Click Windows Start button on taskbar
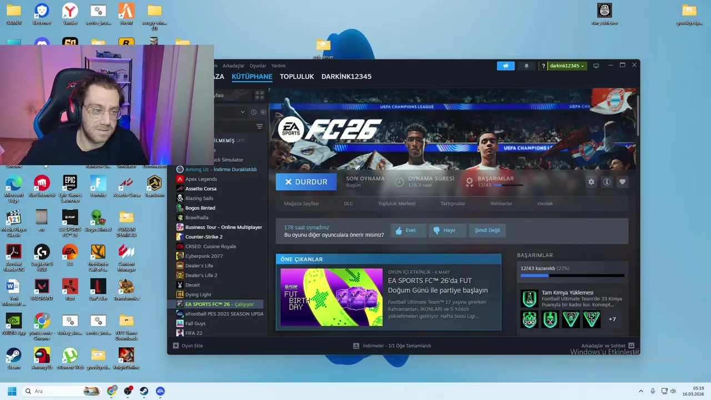The image size is (711, 400). point(12,391)
